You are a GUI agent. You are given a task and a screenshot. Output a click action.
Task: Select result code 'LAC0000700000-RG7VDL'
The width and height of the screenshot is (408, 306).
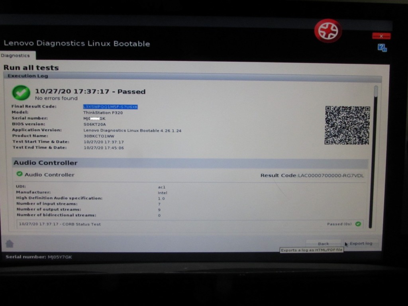coord(331,176)
